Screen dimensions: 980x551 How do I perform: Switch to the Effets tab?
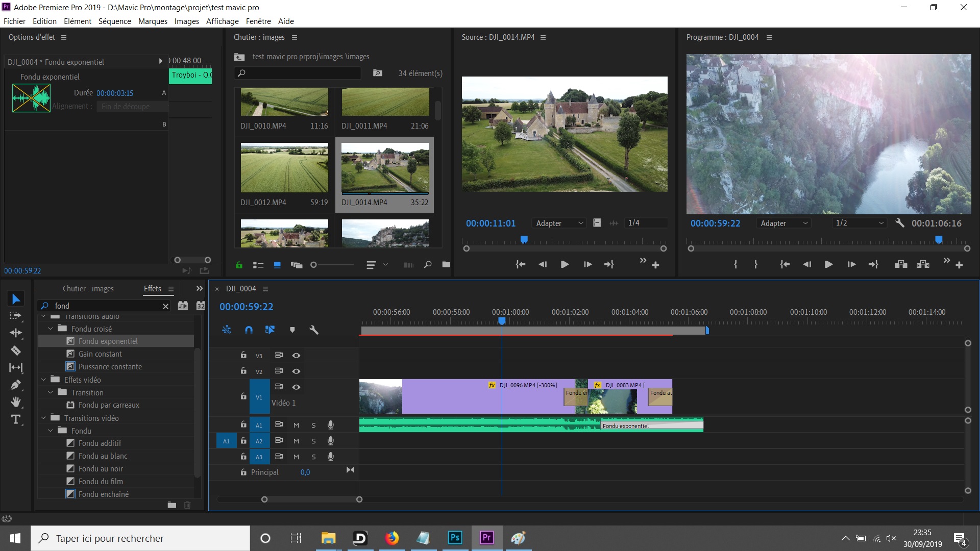152,289
